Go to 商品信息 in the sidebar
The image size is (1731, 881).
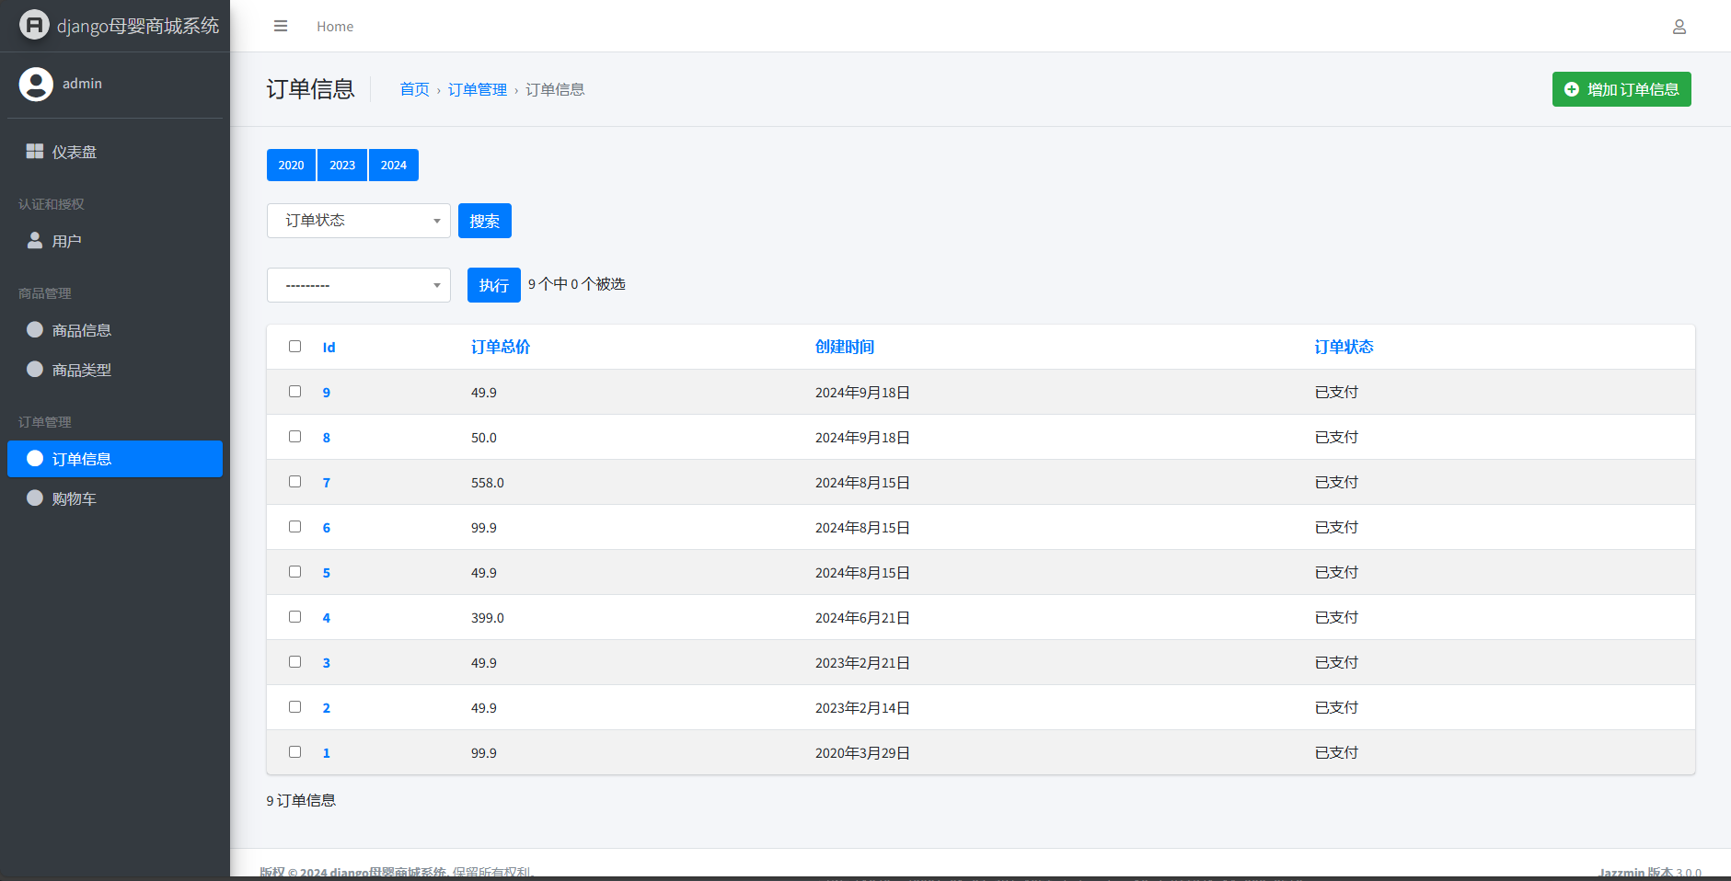[x=115, y=330]
